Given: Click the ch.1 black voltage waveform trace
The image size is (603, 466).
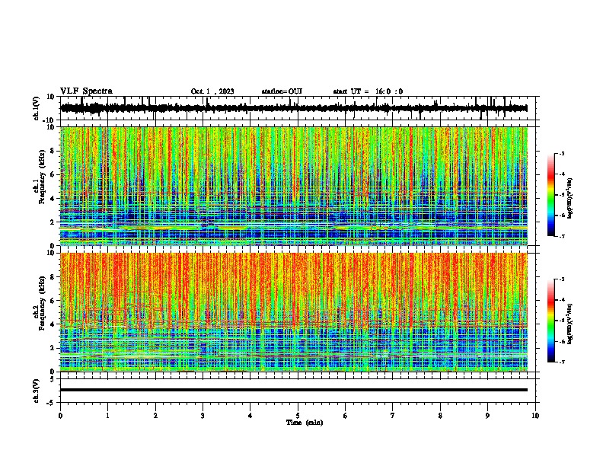Looking at the screenshot, I should pos(294,108).
